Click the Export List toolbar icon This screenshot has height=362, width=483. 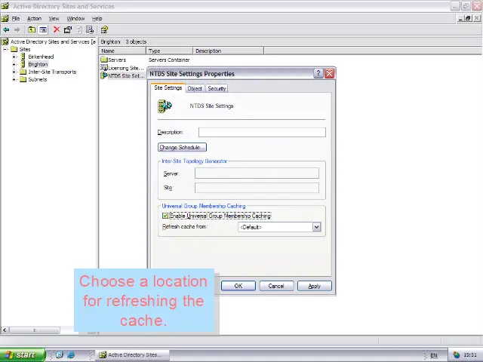click(x=90, y=29)
